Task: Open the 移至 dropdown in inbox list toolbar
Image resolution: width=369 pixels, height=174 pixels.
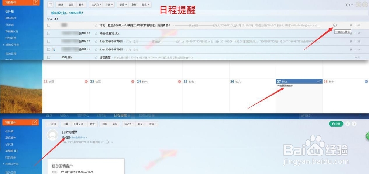Action: (x=109, y=5)
